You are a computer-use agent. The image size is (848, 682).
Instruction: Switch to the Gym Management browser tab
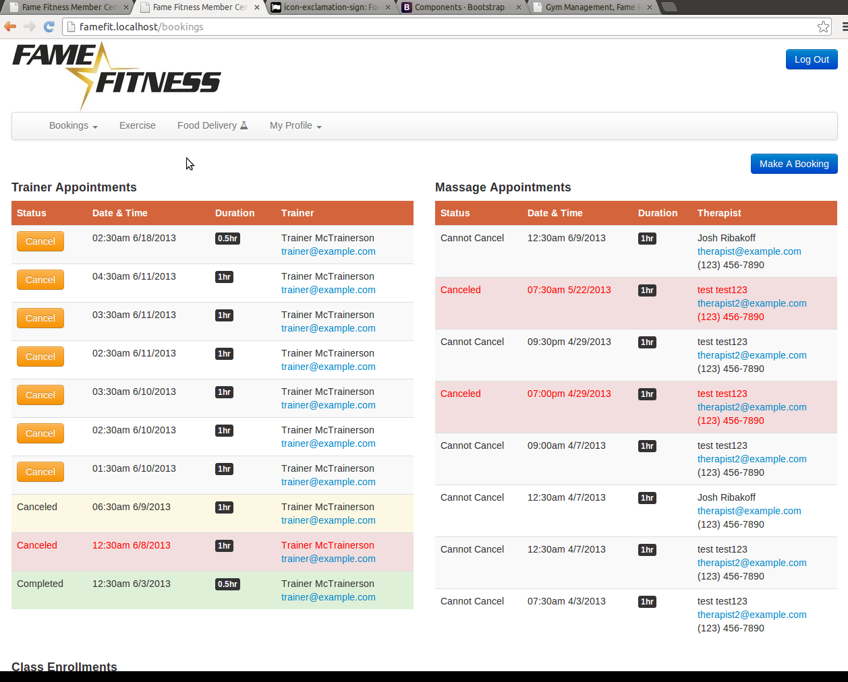click(x=590, y=7)
